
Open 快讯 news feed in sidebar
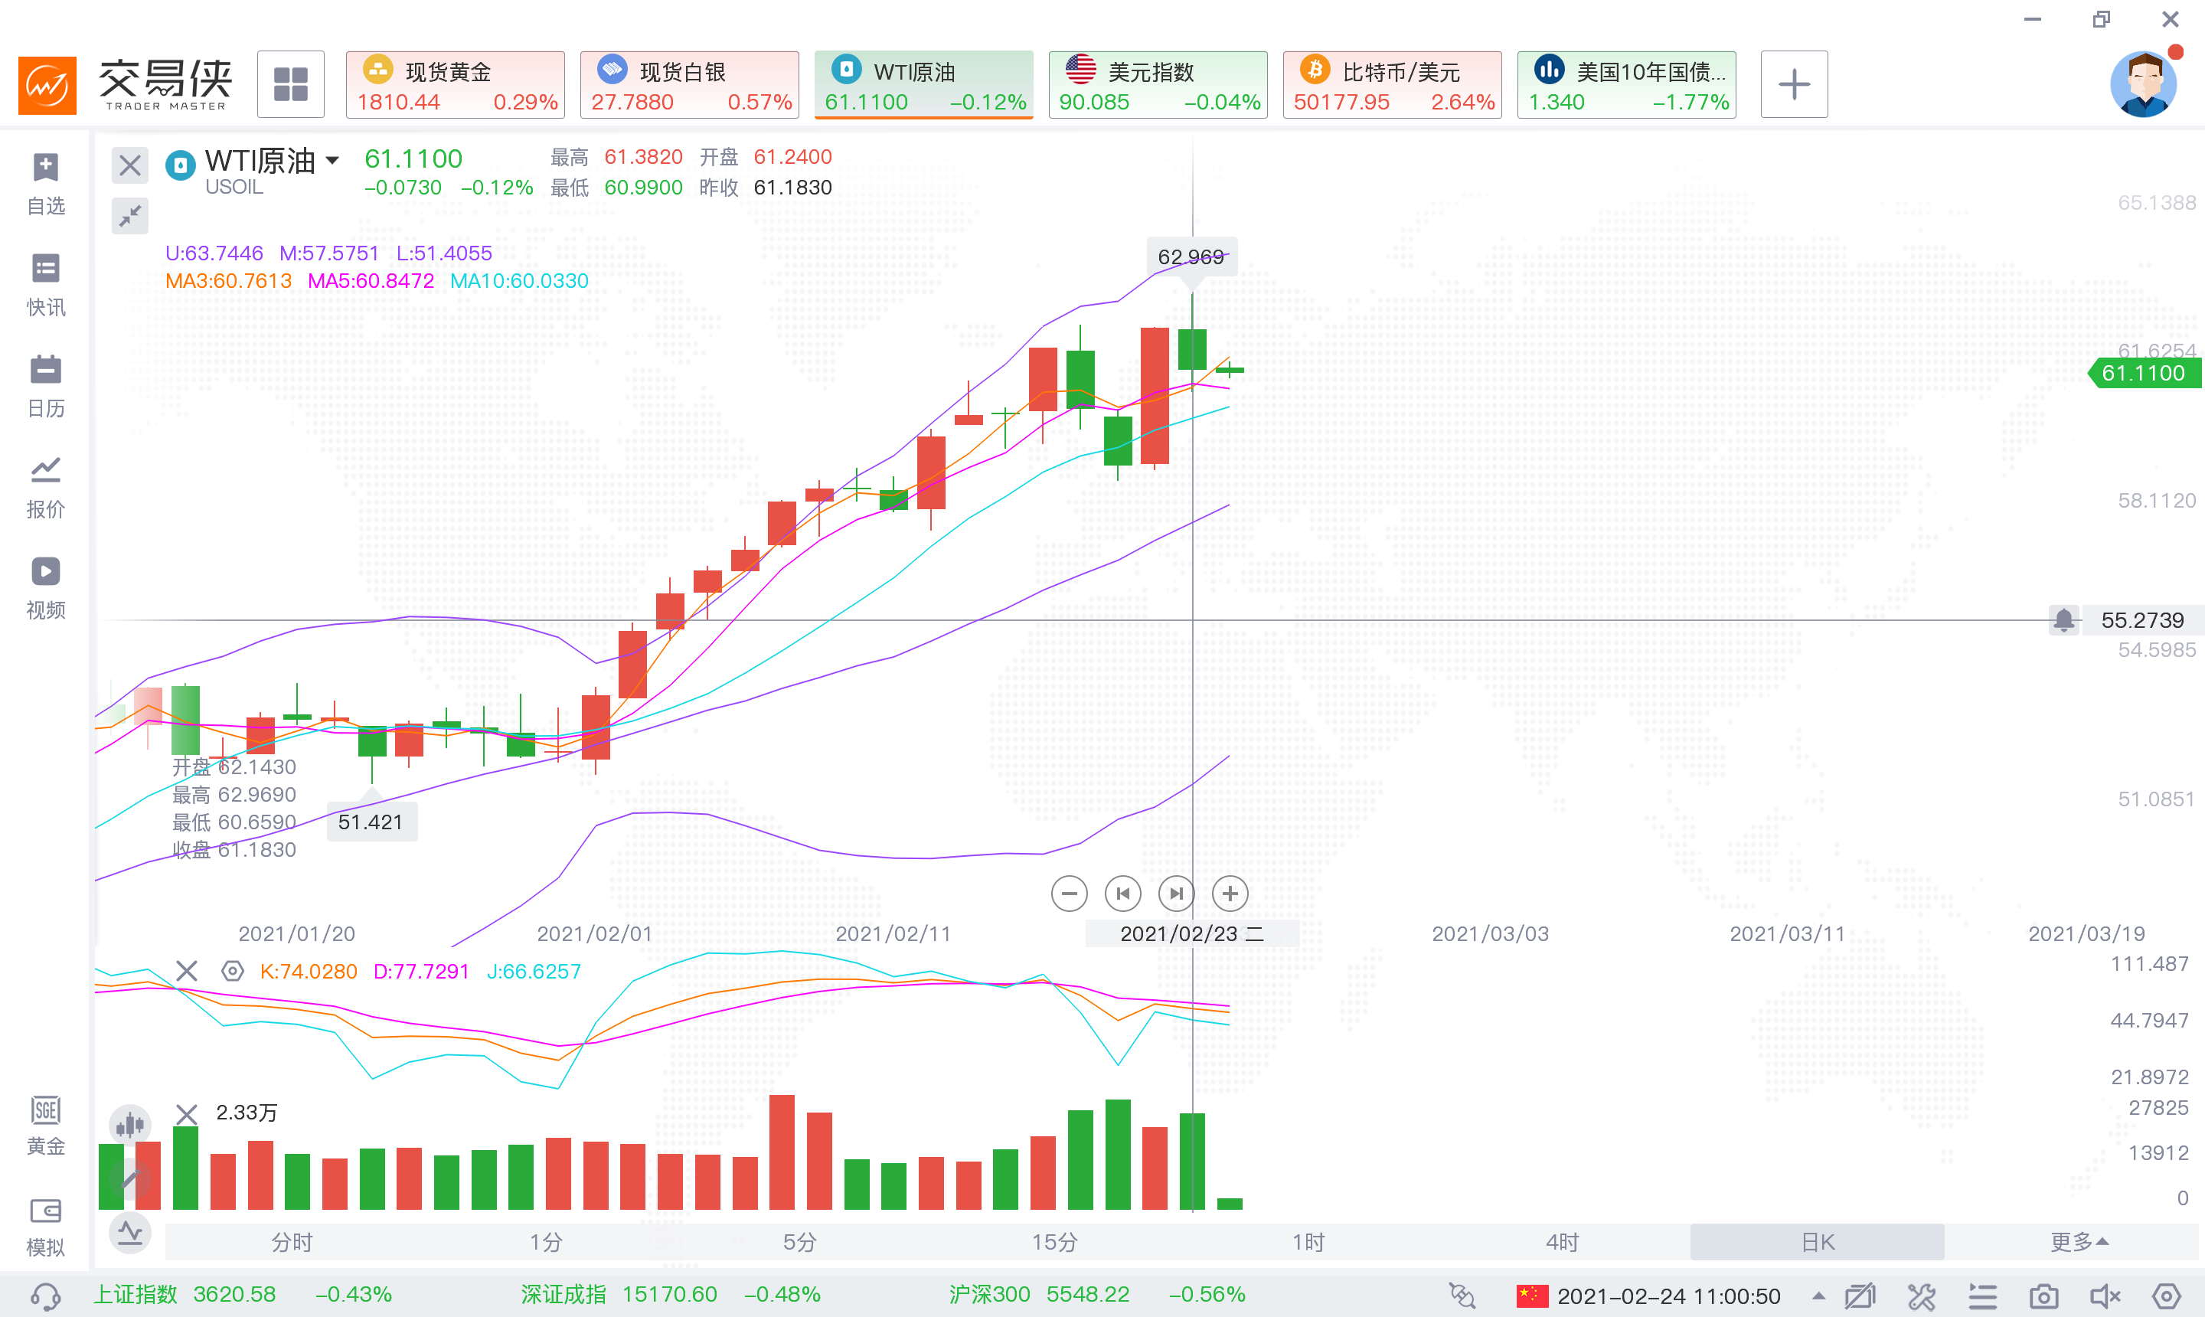pyautogui.click(x=45, y=285)
